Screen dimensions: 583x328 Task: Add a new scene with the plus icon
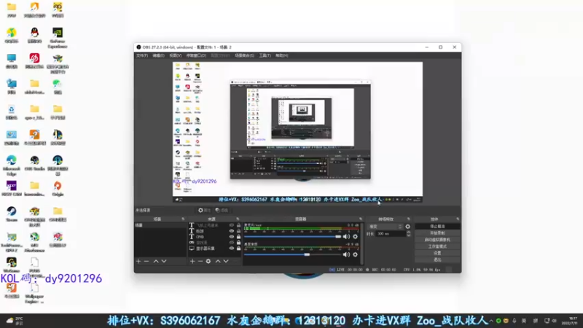tap(138, 262)
